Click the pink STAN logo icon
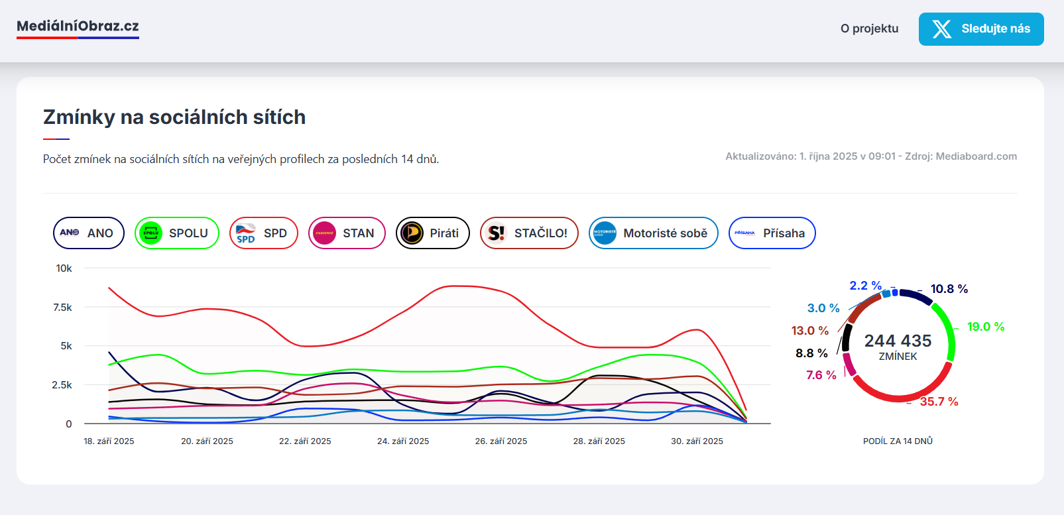Screen dimensions: 1064x515 click(325, 233)
